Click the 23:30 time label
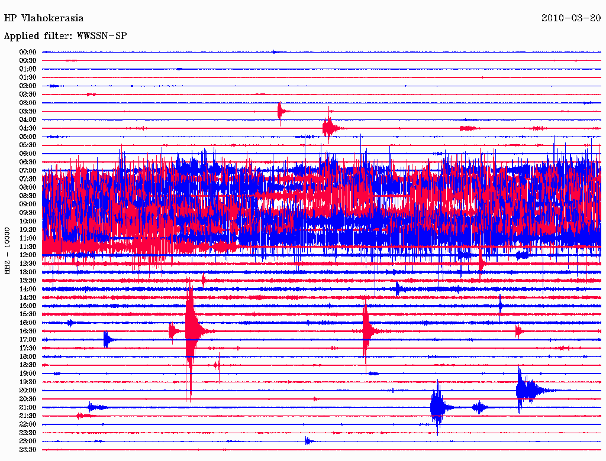 [28, 450]
